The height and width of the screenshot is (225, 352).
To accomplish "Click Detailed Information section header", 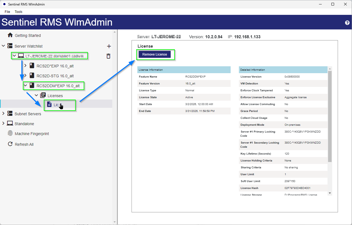I will point(283,70).
